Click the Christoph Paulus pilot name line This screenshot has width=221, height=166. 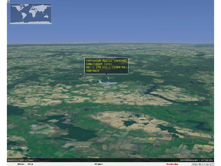pyautogui.click(x=106, y=61)
